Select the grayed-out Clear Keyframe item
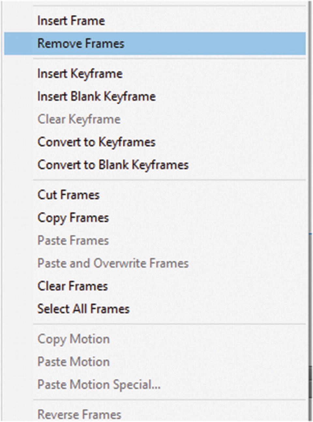Screen dimensions: 313x422 tap(79, 119)
